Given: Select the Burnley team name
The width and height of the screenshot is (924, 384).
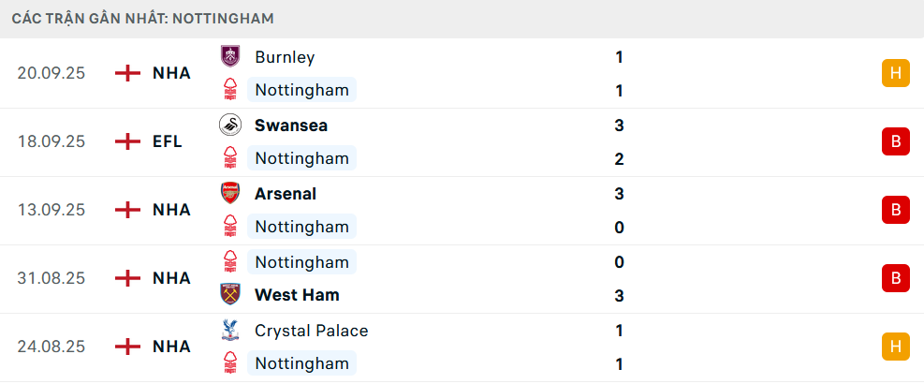Looking at the screenshot, I should [285, 56].
